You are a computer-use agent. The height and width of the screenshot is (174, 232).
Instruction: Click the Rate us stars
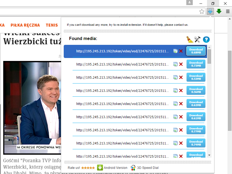pos(88,168)
